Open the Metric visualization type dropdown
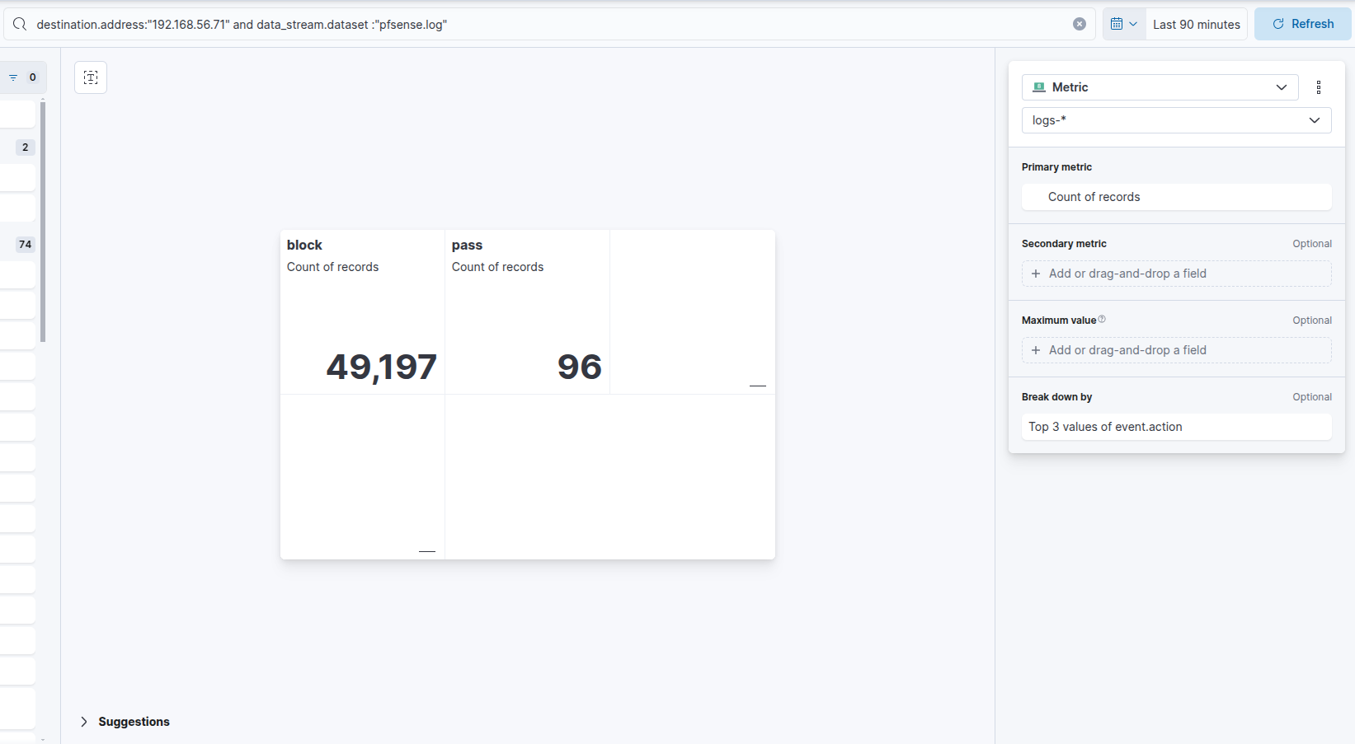This screenshot has width=1355, height=744. click(x=1160, y=87)
